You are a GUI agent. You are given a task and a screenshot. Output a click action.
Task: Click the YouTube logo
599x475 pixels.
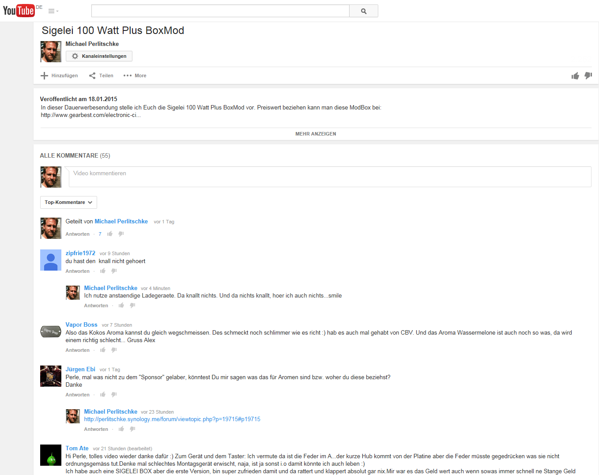[x=19, y=10]
